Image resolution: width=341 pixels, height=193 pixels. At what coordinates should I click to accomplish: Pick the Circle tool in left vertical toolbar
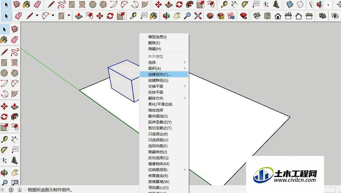(4, 73)
